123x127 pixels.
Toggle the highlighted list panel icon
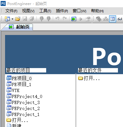(x=113, y=19)
